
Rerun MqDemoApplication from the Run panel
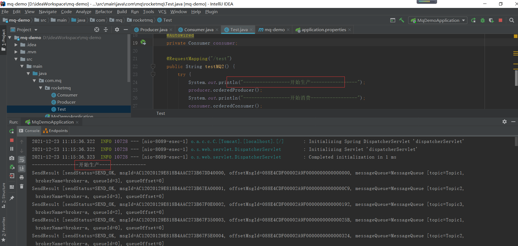tap(12, 131)
